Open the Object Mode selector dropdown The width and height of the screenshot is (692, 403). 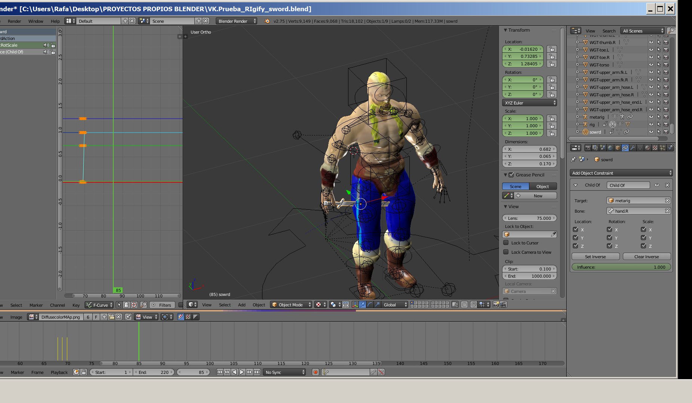point(291,305)
